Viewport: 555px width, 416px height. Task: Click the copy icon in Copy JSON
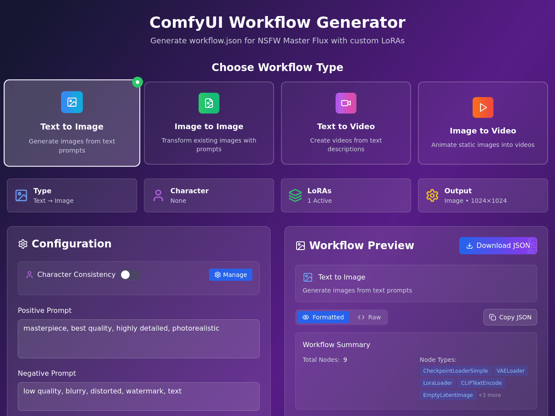[493, 317]
